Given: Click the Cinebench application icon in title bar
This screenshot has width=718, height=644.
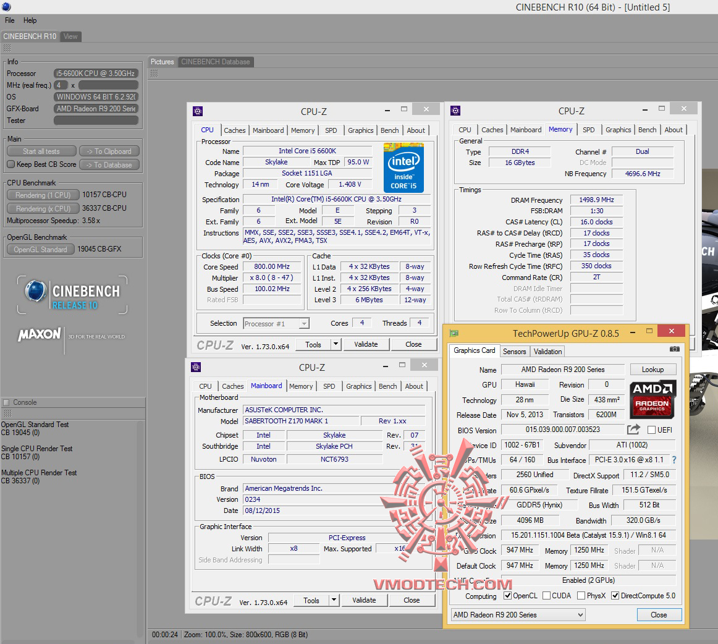Looking at the screenshot, I should point(6,7).
